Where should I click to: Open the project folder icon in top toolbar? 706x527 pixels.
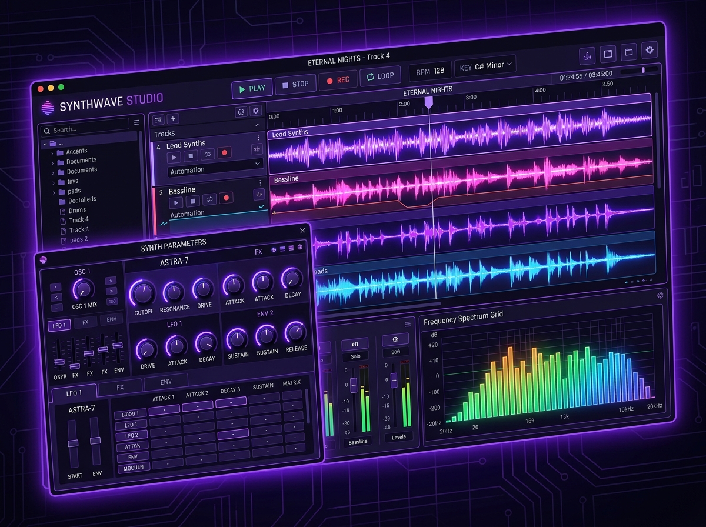[628, 52]
